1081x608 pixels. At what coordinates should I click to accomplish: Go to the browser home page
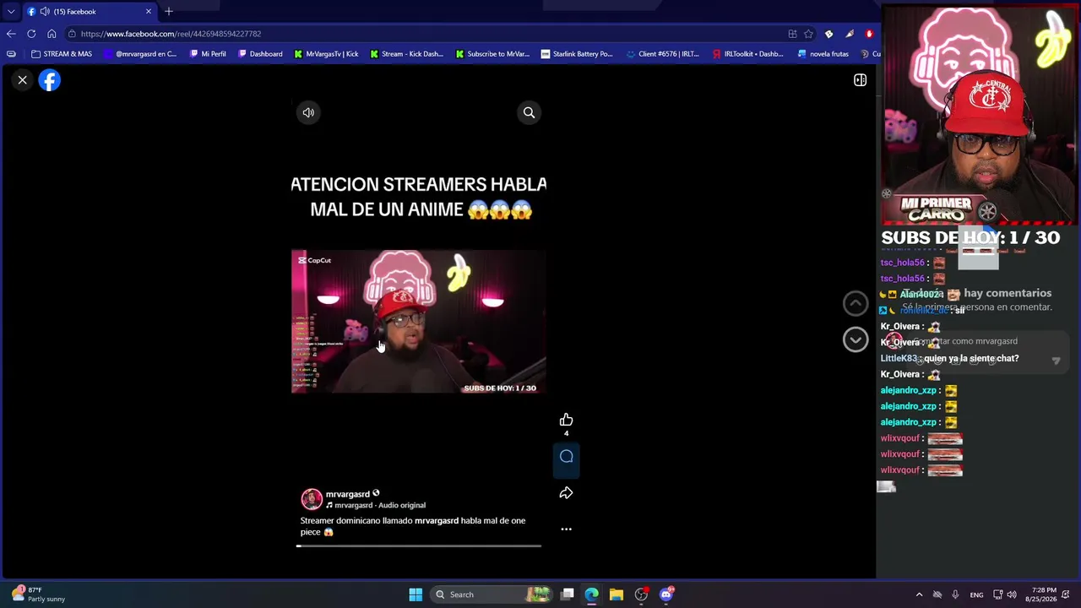pyautogui.click(x=52, y=34)
